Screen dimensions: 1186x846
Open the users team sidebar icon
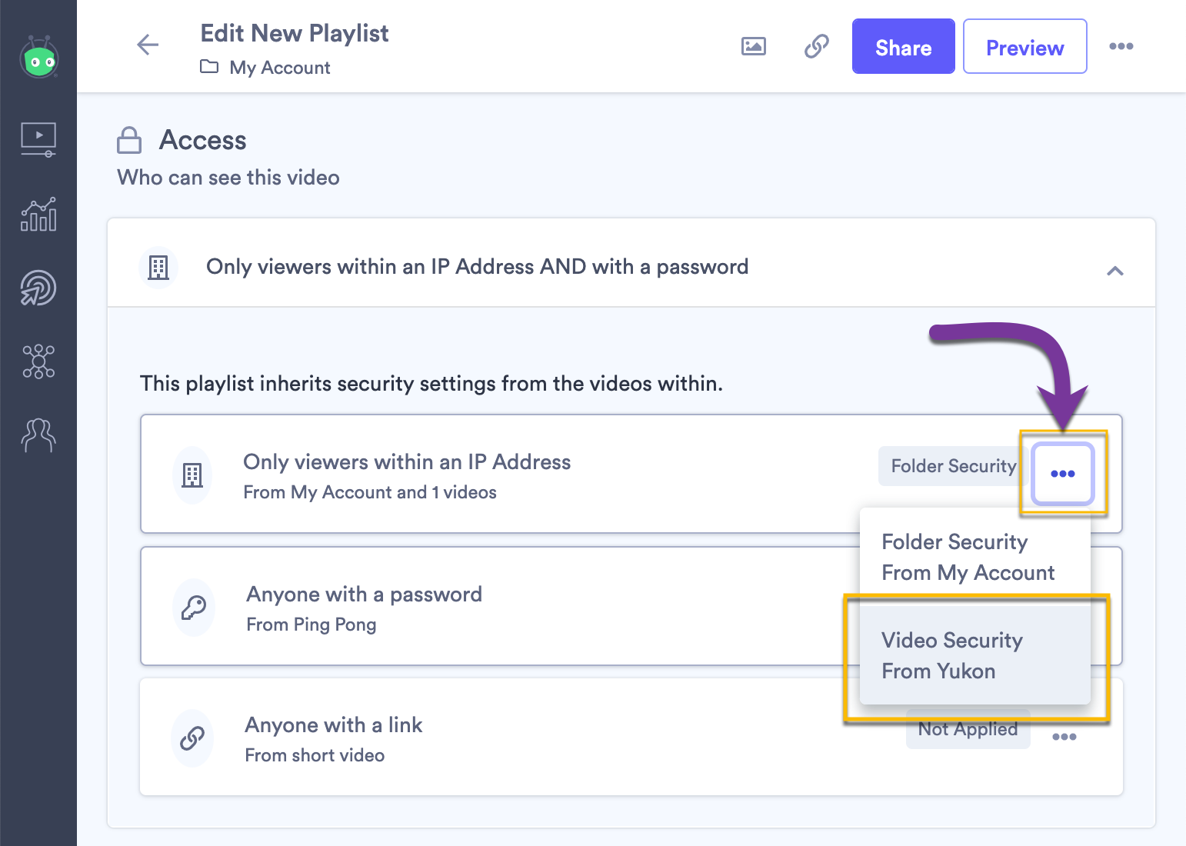click(x=38, y=435)
